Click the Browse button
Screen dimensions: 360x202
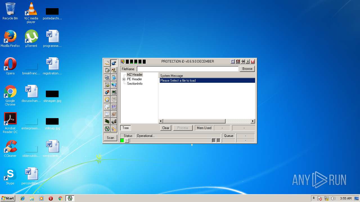[x=247, y=69]
